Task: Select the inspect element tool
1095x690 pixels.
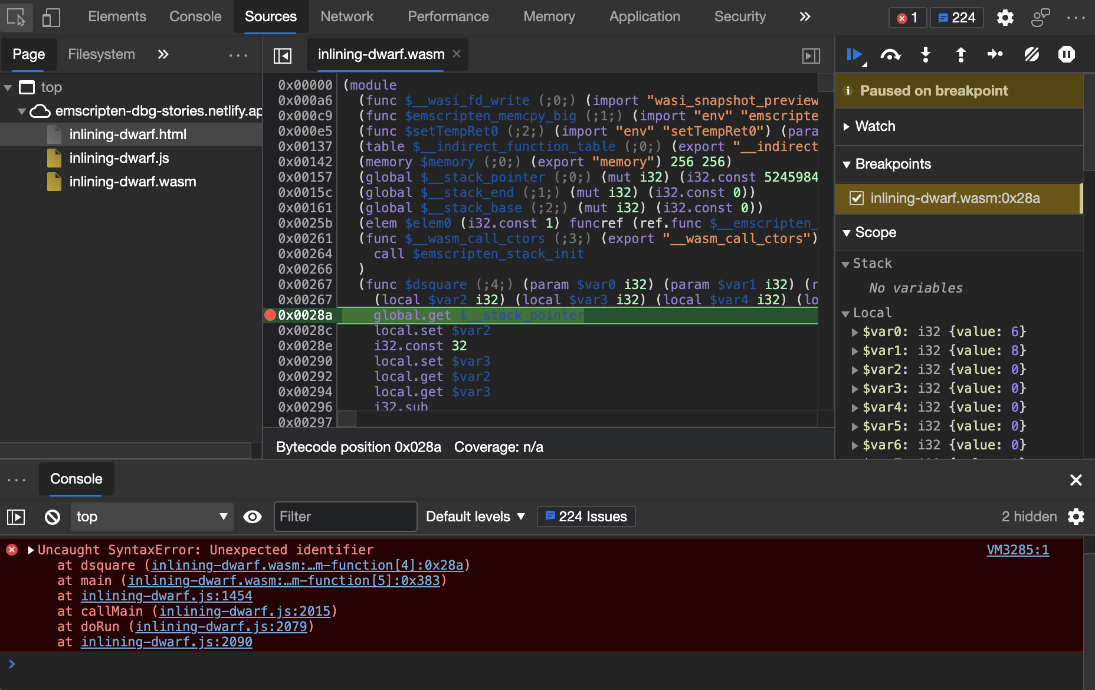Action: pyautogui.click(x=16, y=17)
